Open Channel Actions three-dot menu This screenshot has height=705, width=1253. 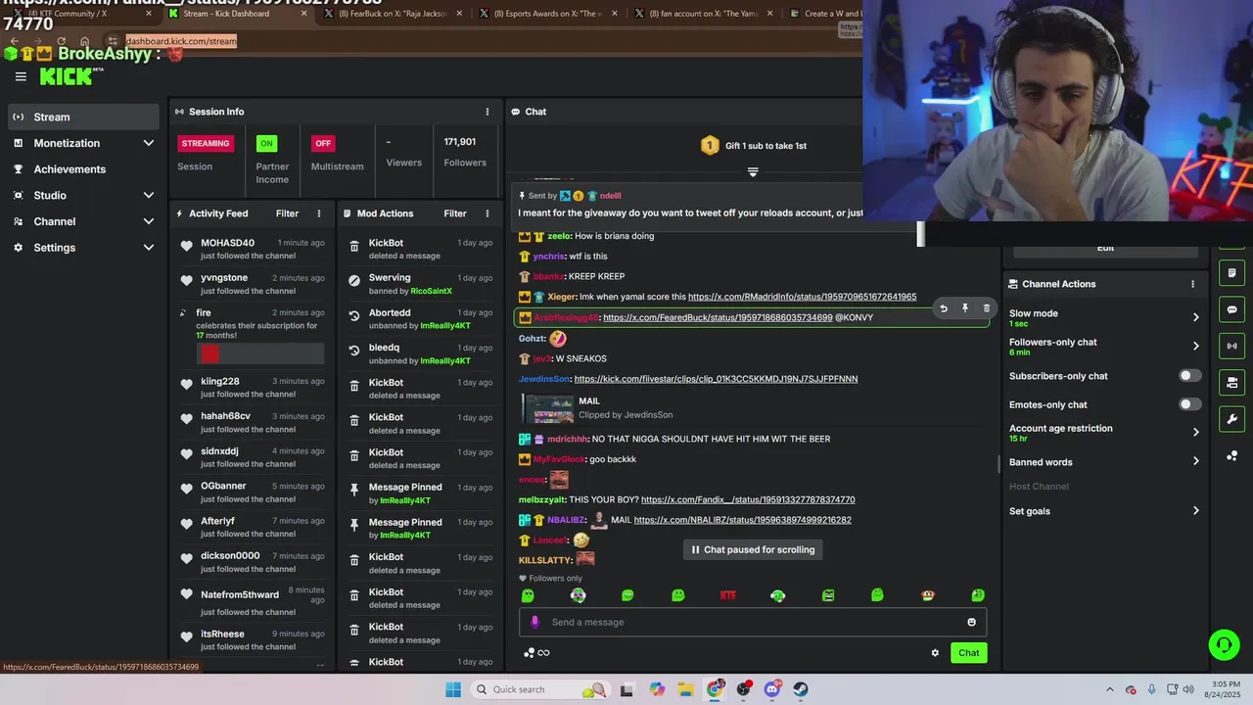pyautogui.click(x=1192, y=284)
